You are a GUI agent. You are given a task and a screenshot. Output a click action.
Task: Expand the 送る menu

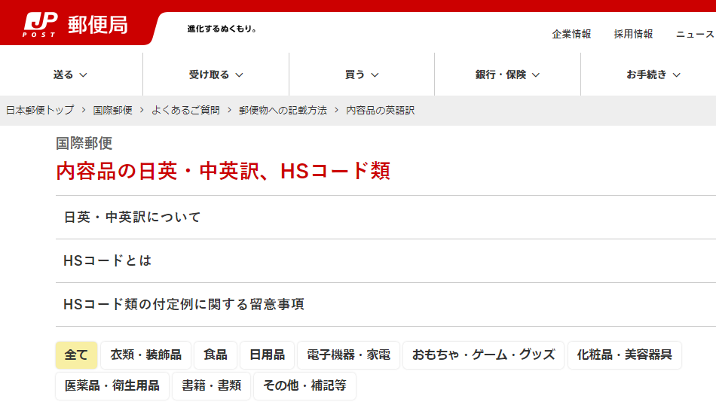pos(70,75)
